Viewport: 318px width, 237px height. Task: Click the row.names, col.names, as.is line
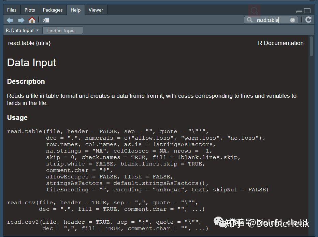coord(131,144)
